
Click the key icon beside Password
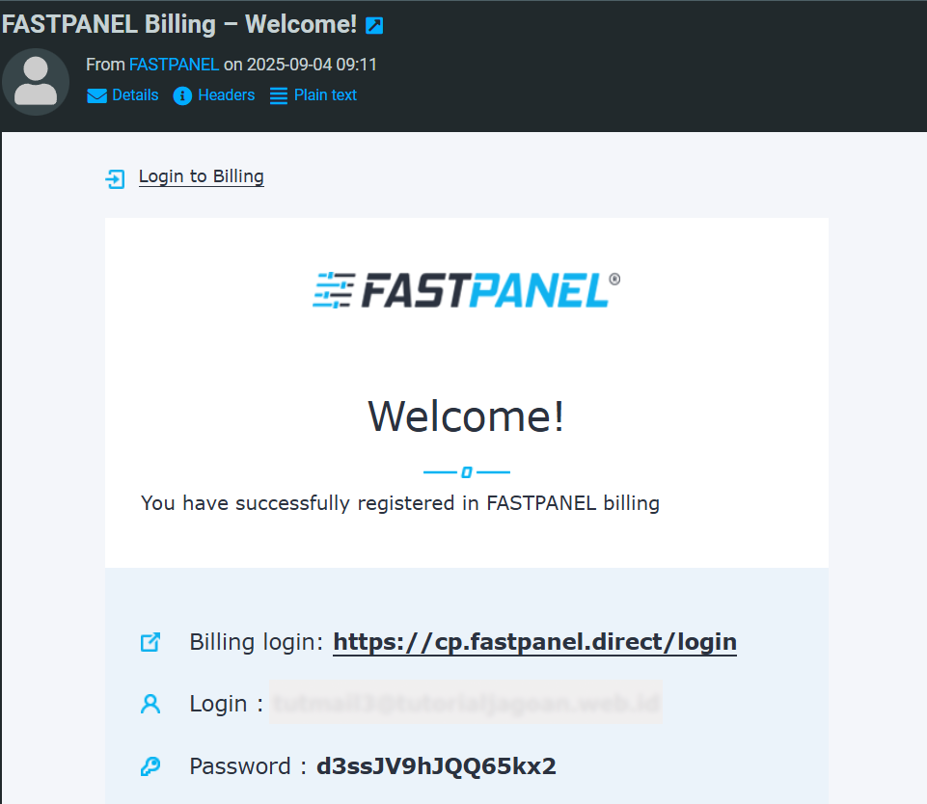[150, 766]
